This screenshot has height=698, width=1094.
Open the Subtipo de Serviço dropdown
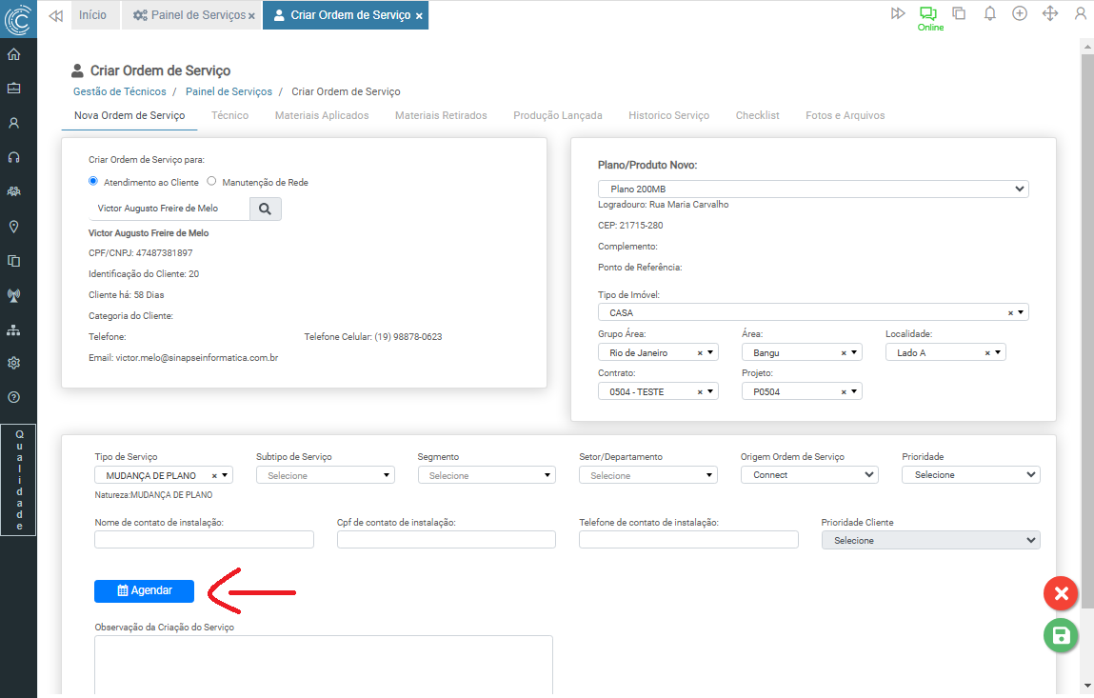[x=325, y=475]
